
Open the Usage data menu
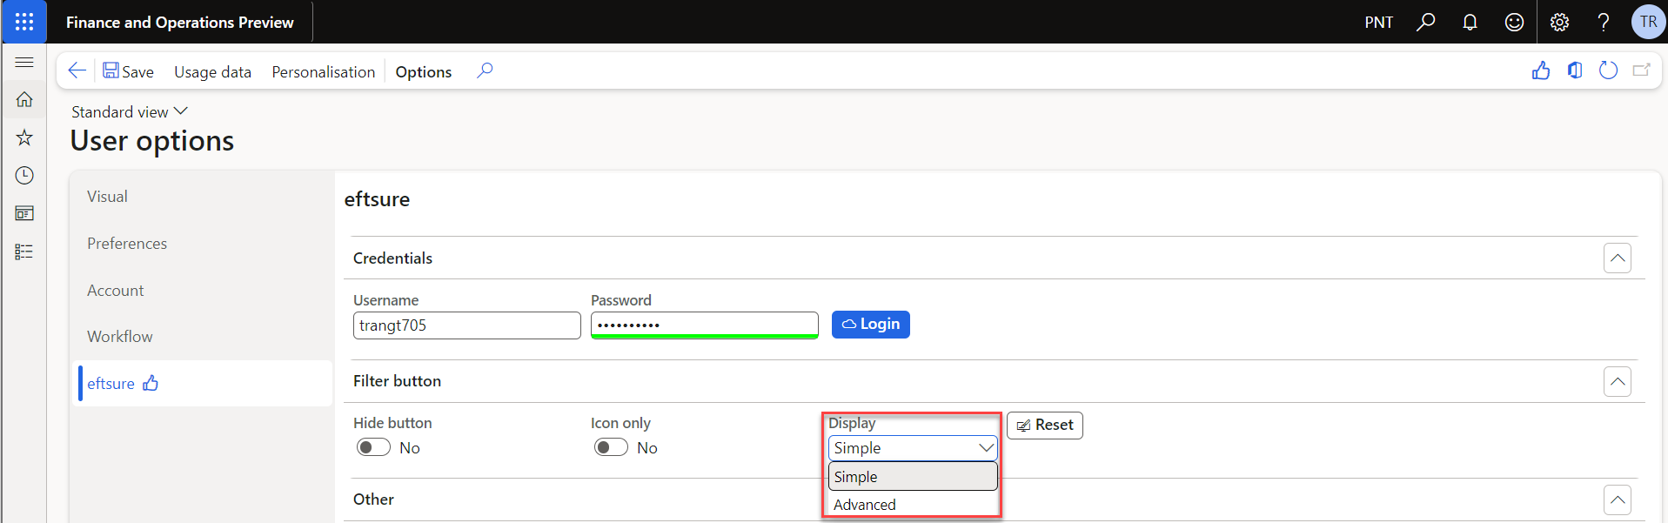pos(212,71)
